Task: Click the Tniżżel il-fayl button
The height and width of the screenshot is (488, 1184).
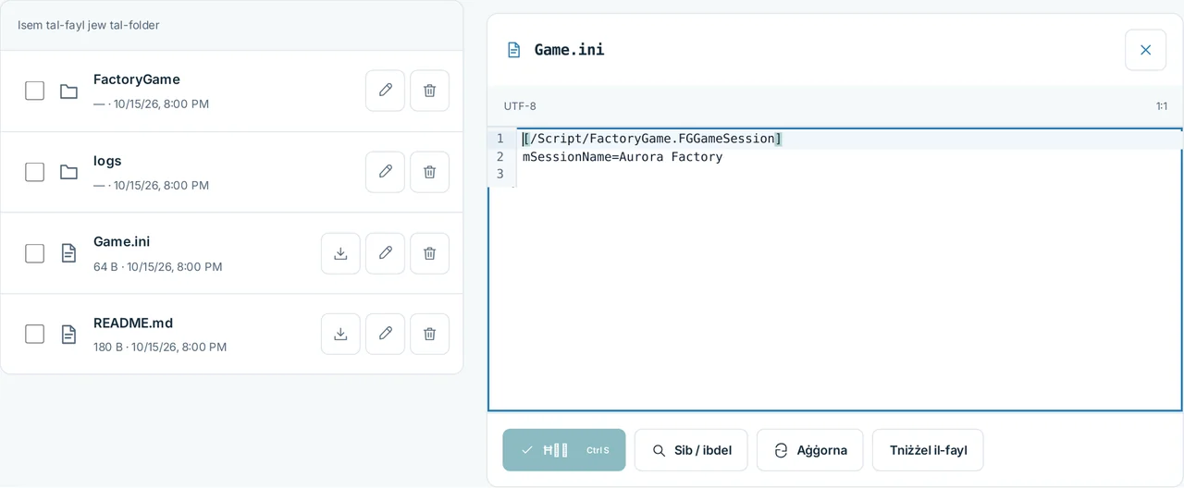Action: (x=928, y=450)
